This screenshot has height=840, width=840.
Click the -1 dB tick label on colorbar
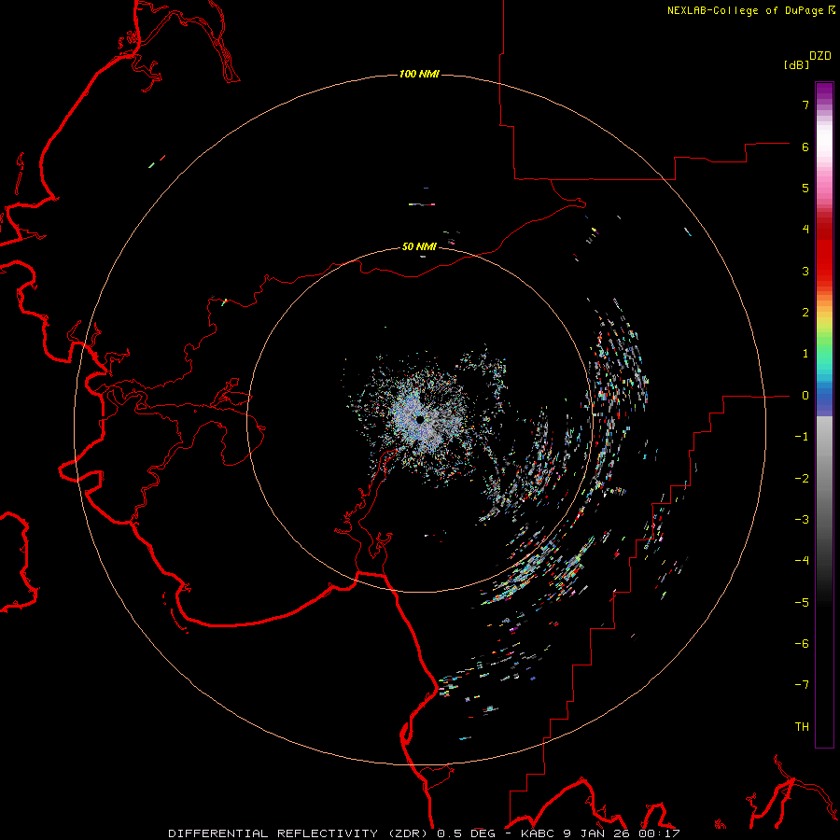coord(802,437)
